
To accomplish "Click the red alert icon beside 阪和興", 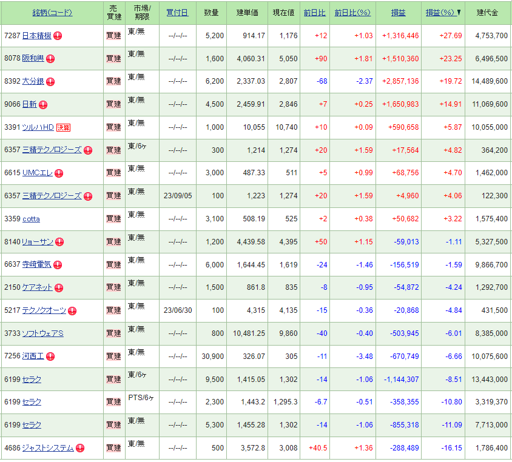I will (50, 59).
